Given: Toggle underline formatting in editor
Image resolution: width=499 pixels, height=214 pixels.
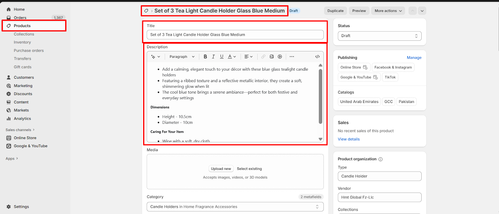Looking at the screenshot, I should tap(222, 57).
